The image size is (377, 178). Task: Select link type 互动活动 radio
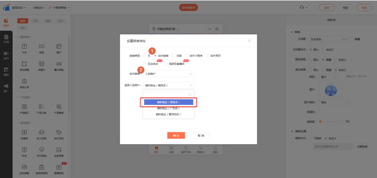click(x=145, y=64)
